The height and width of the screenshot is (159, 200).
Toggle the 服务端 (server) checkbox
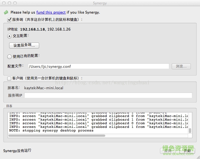click(9, 20)
